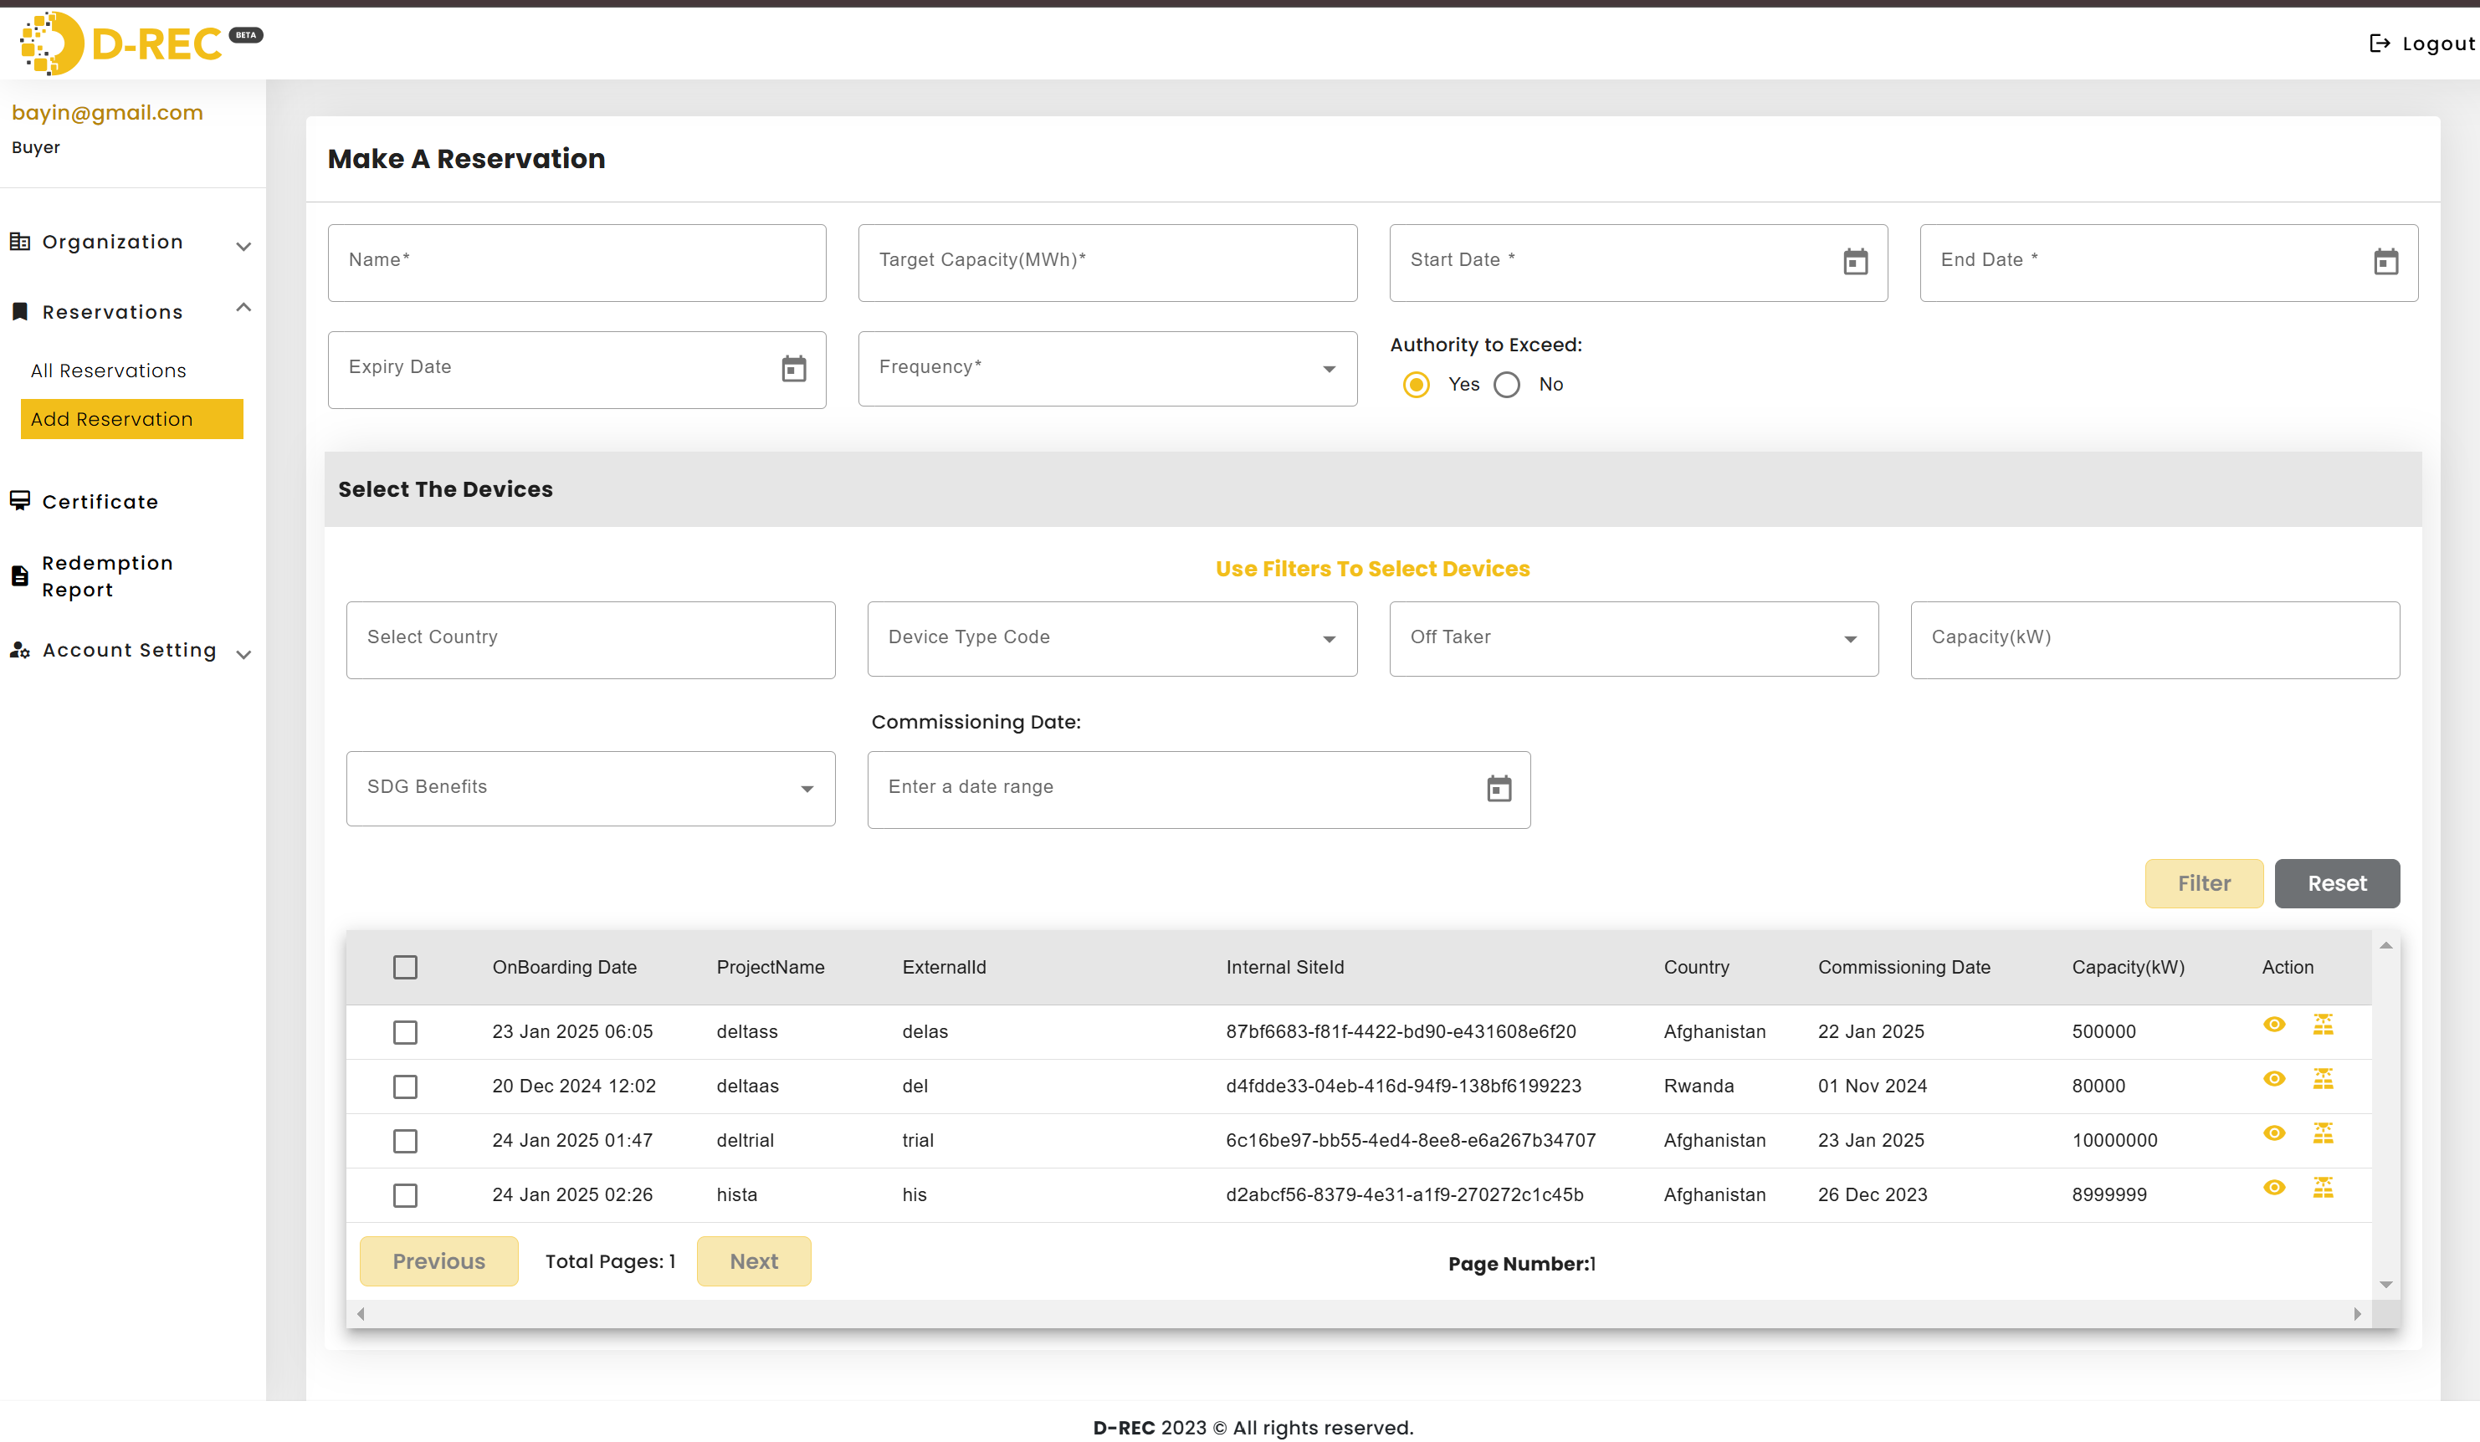Open the Frequency dropdown
Screen dimensions: 2480x1442
pos(1107,369)
